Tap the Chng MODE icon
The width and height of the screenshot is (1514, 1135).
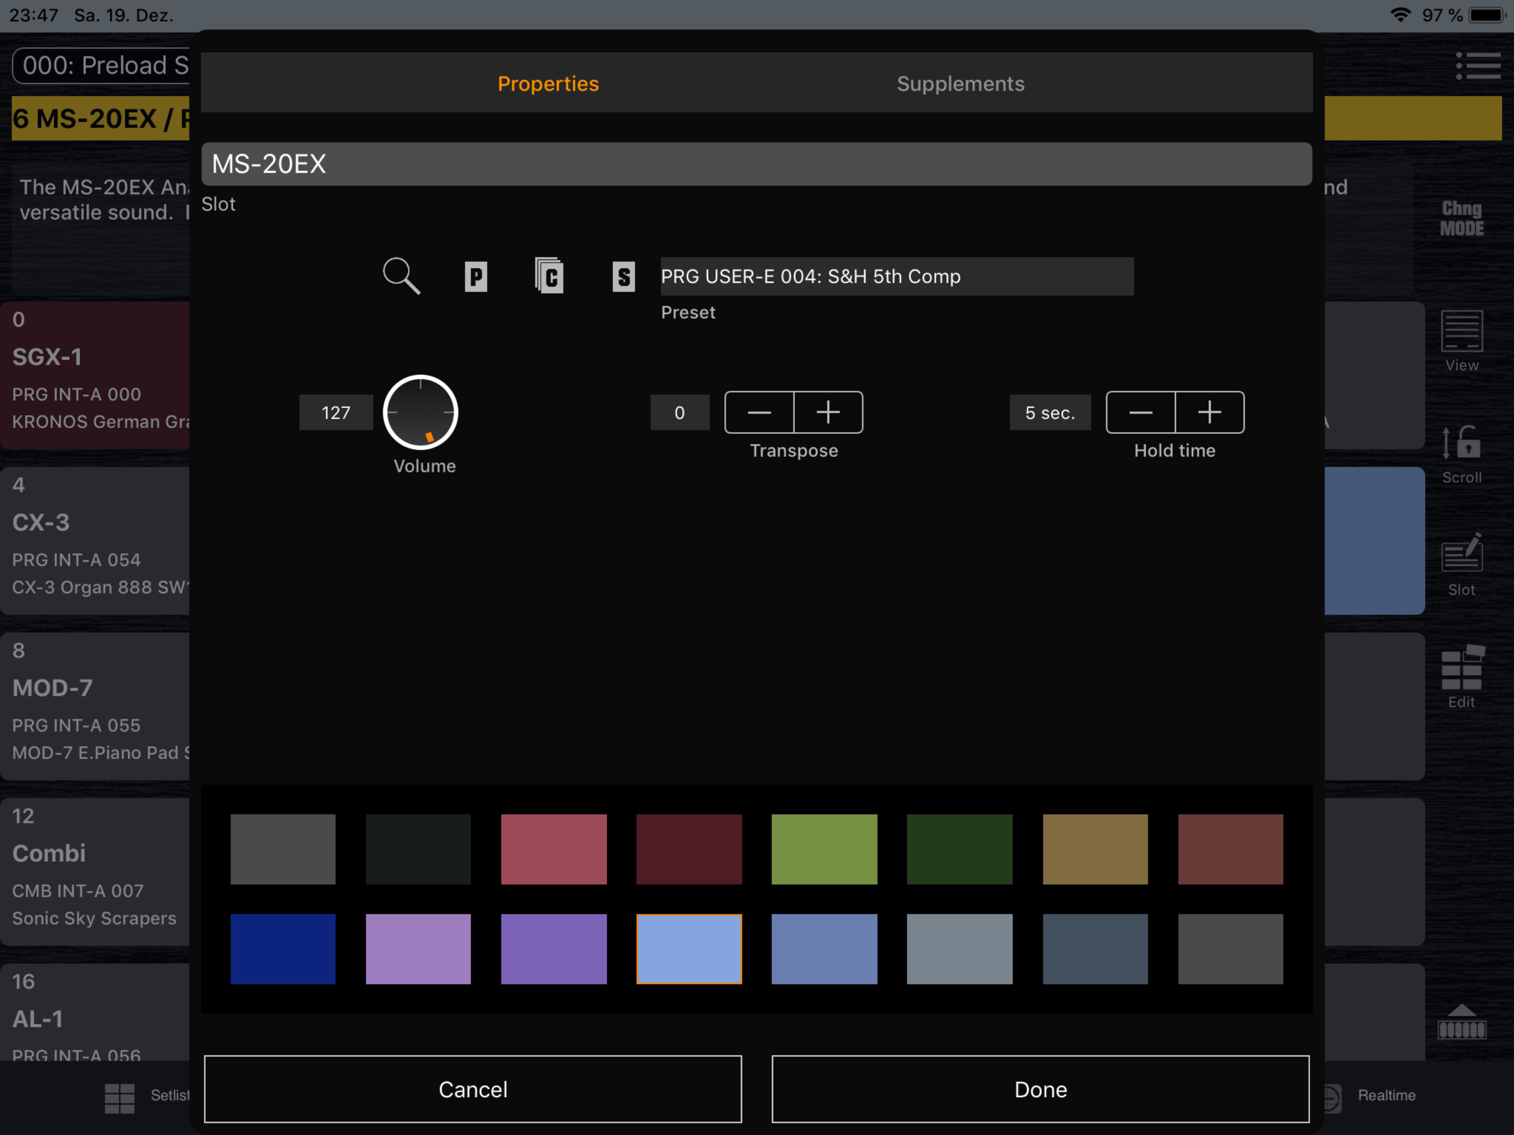[1462, 218]
